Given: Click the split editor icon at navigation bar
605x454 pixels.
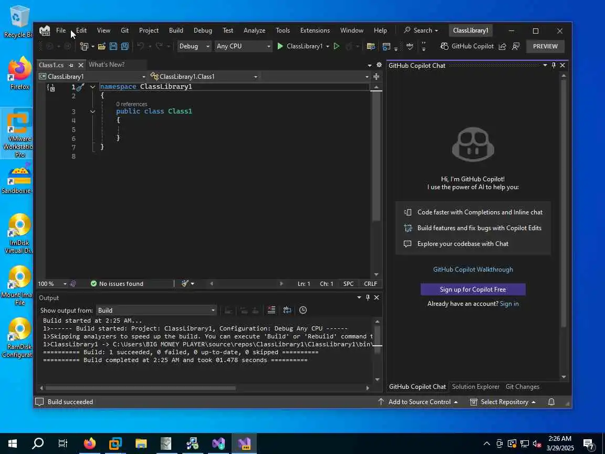Looking at the screenshot, I should pos(376,76).
